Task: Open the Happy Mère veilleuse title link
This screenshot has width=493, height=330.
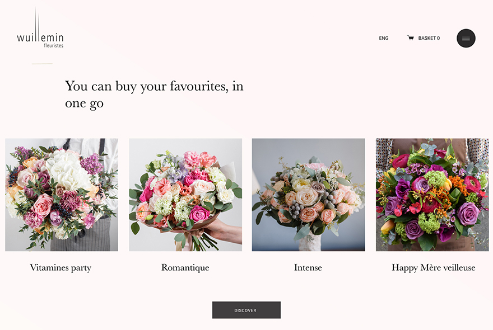Action: (433, 267)
